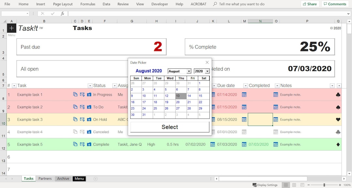Click heart suit icon on Example task 3 row
Viewport: 352px width, 188px height.
pyautogui.click(x=338, y=120)
